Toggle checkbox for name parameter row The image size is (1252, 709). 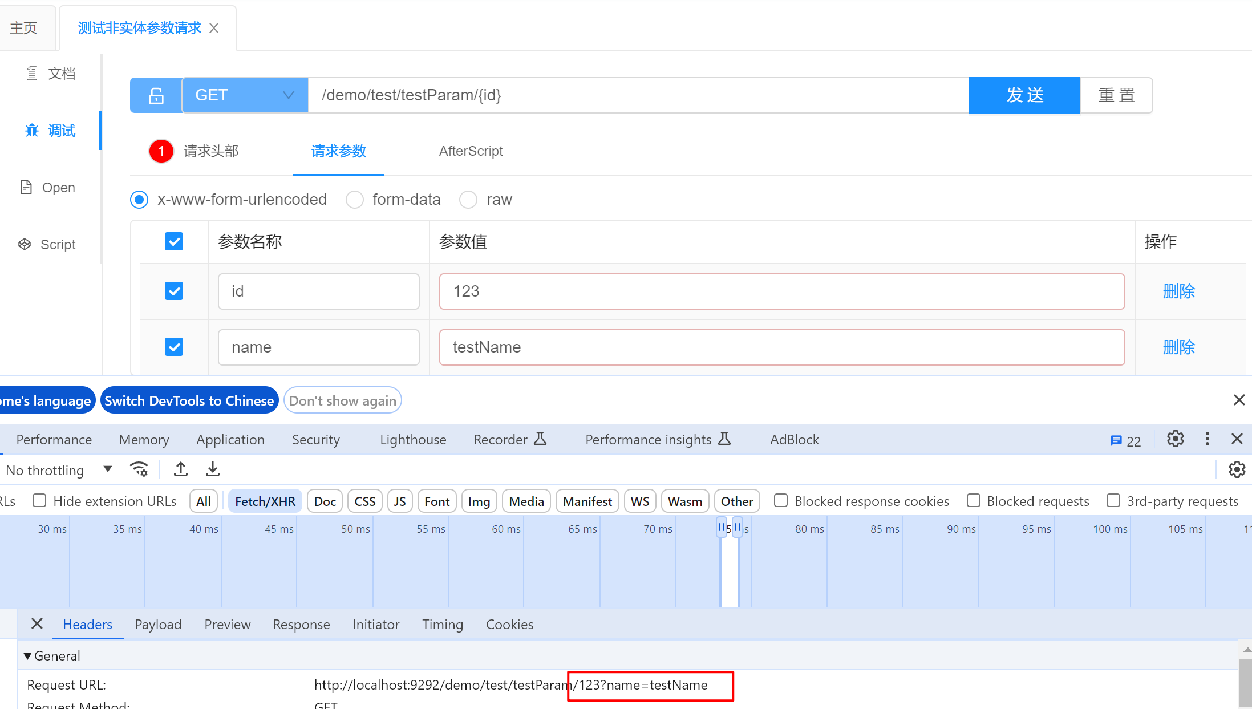tap(173, 347)
